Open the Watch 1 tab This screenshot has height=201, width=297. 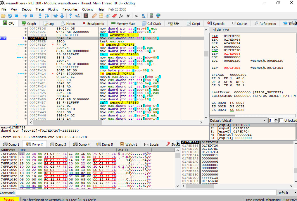point(129,144)
